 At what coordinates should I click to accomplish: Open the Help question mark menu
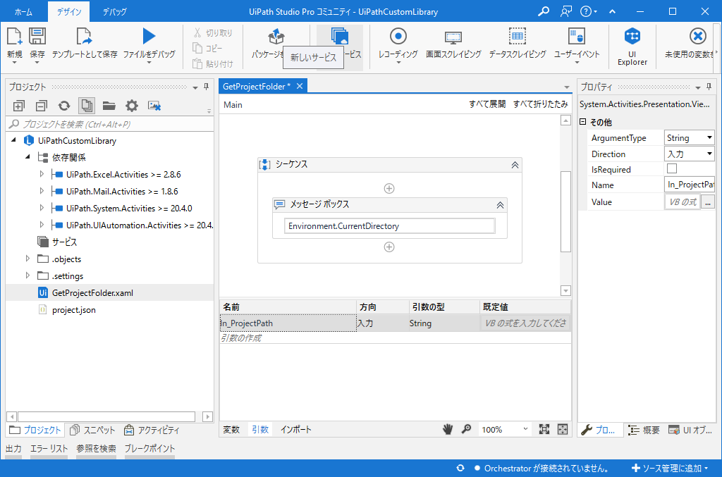click(588, 11)
